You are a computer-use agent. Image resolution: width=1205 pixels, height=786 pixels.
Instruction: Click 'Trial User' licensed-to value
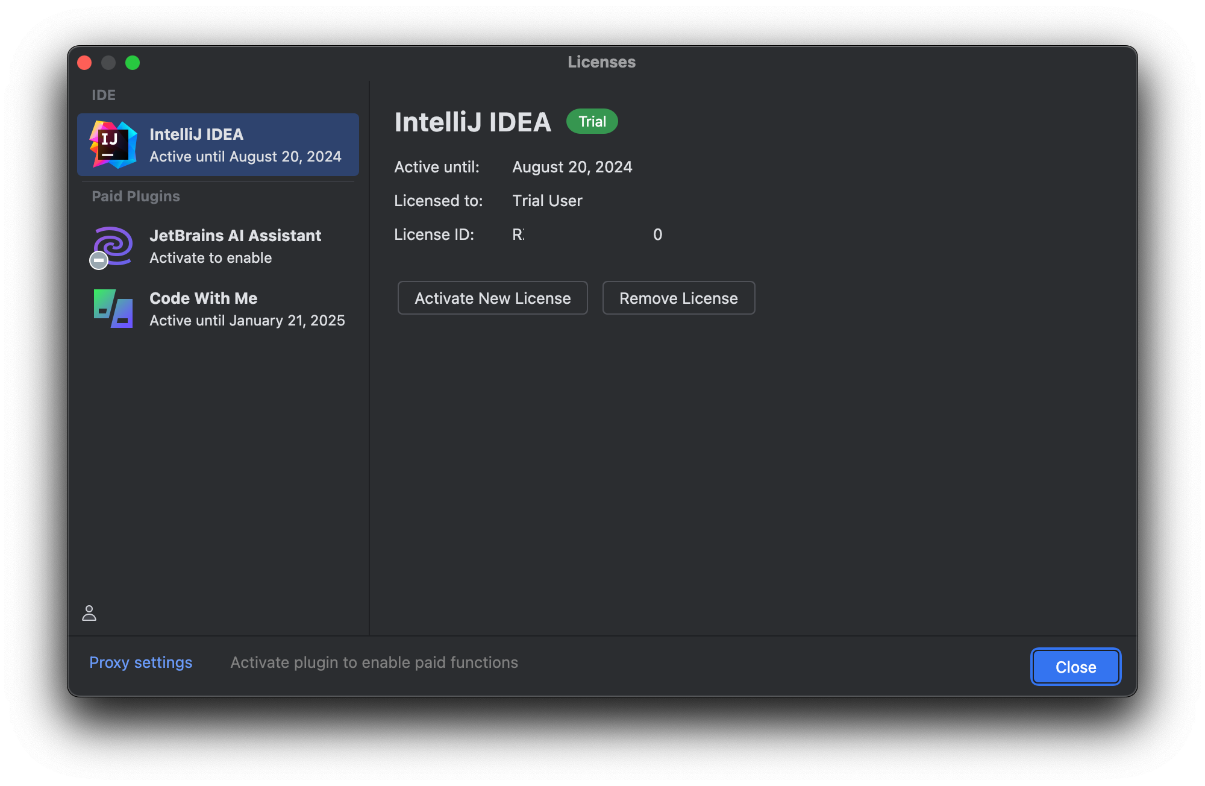pos(548,201)
